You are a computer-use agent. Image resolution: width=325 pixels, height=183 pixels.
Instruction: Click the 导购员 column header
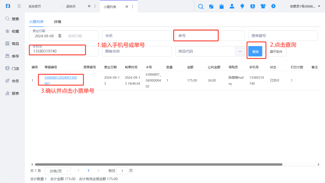click(x=233, y=67)
